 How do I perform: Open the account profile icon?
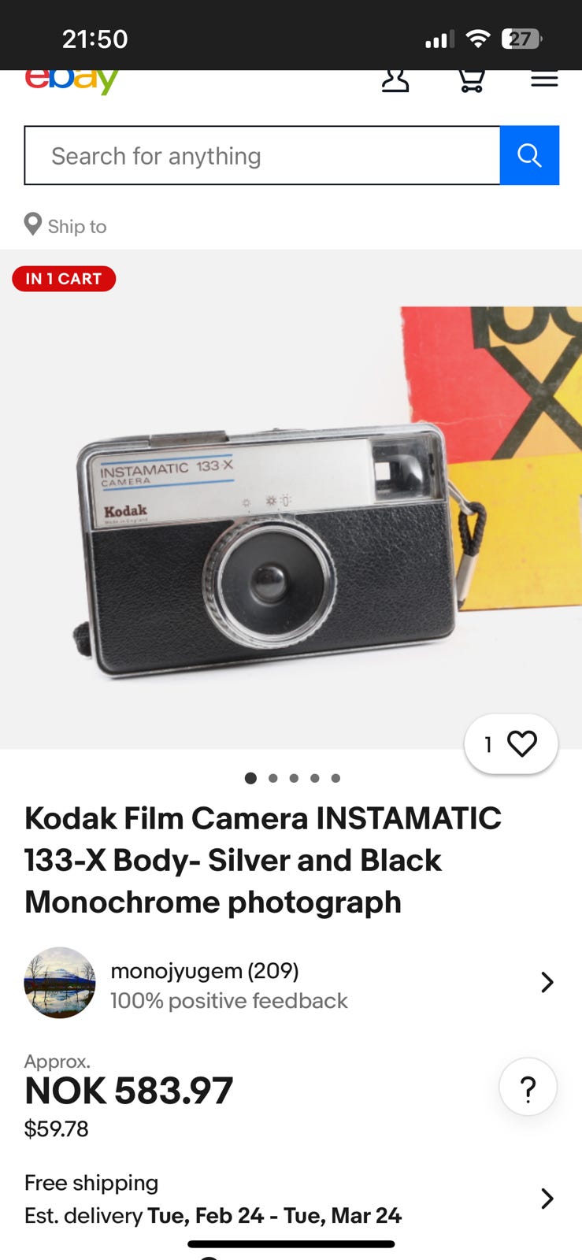click(x=395, y=81)
